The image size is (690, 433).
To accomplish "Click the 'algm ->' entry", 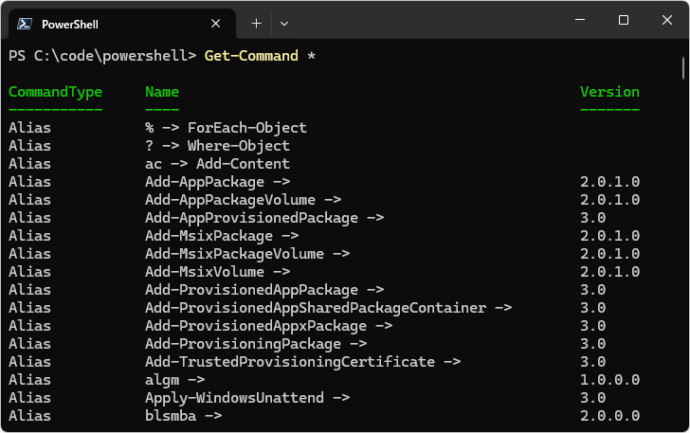I will [174, 380].
